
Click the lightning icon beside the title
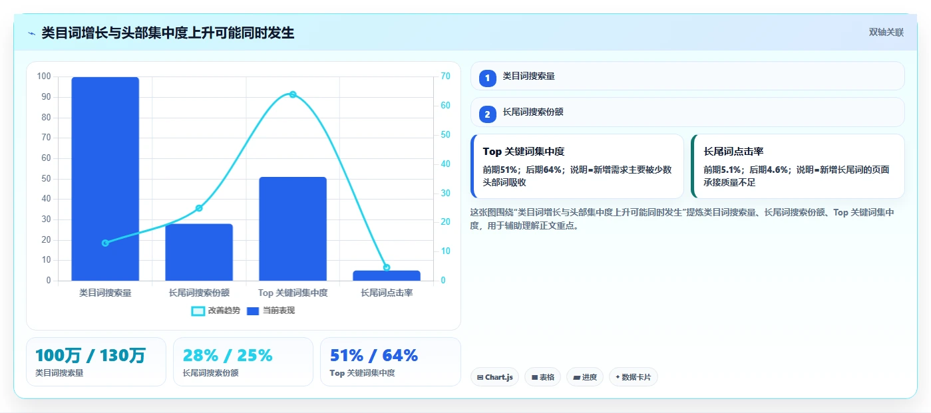[x=31, y=33]
